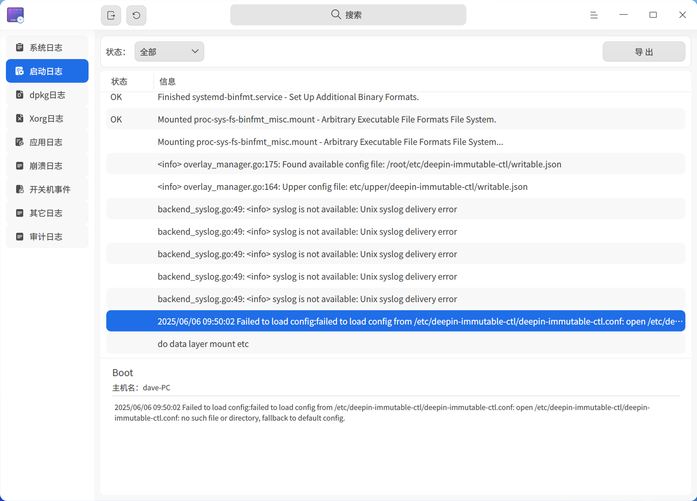Click the 开关机事件 sidebar icon
Screen dimensions: 697x501
pyautogui.click(x=20, y=189)
